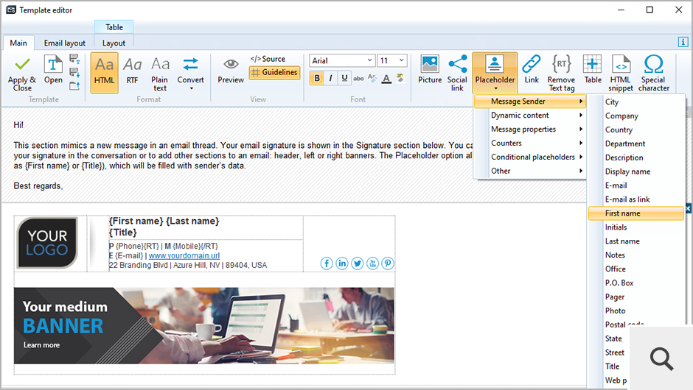
Task: Click the clear formatting eraser icon
Action: (x=372, y=79)
